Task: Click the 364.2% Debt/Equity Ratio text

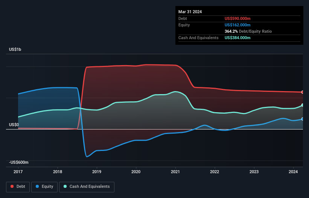Action: point(248,31)
